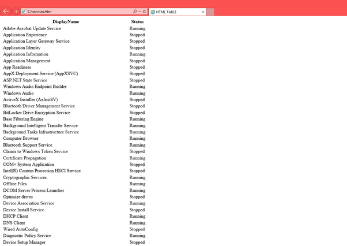Image resolution: width=347 pixels, height=246 pixels.
Task: Click the DisplayName column header
Action: (66, 22)
